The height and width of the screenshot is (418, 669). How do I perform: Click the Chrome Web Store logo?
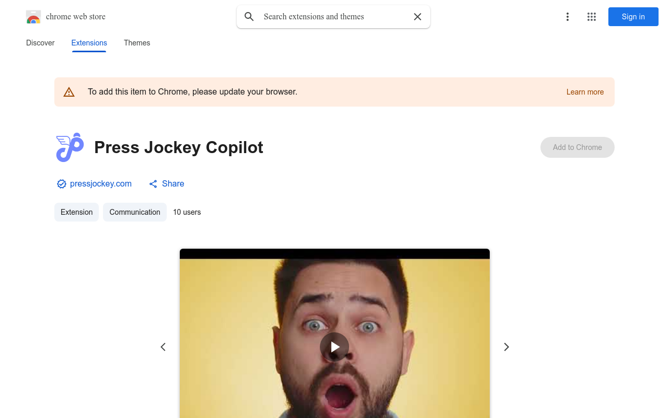tap(33, 17)
